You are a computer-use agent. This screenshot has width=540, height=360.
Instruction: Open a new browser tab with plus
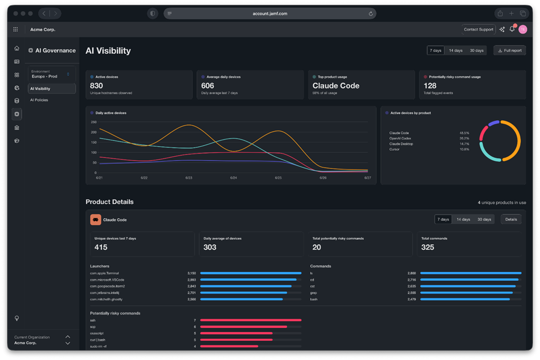pyautogui.click(x=511, y=13)
